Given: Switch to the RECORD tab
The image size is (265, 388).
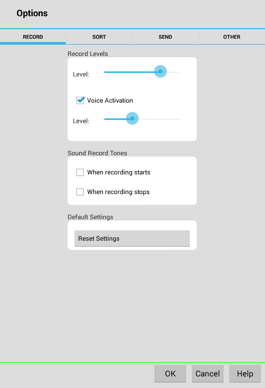Looking at the screenshot, I should pyautogui.click(x=33, y=37).
